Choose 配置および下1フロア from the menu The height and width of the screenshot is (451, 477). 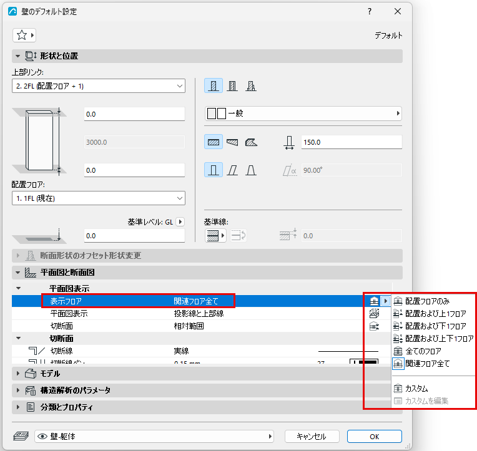[x=433, y=326]
